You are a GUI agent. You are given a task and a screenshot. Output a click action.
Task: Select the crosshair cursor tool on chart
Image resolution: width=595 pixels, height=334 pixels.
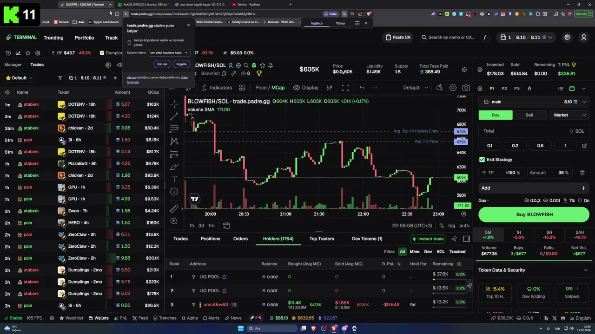(174, 104)
